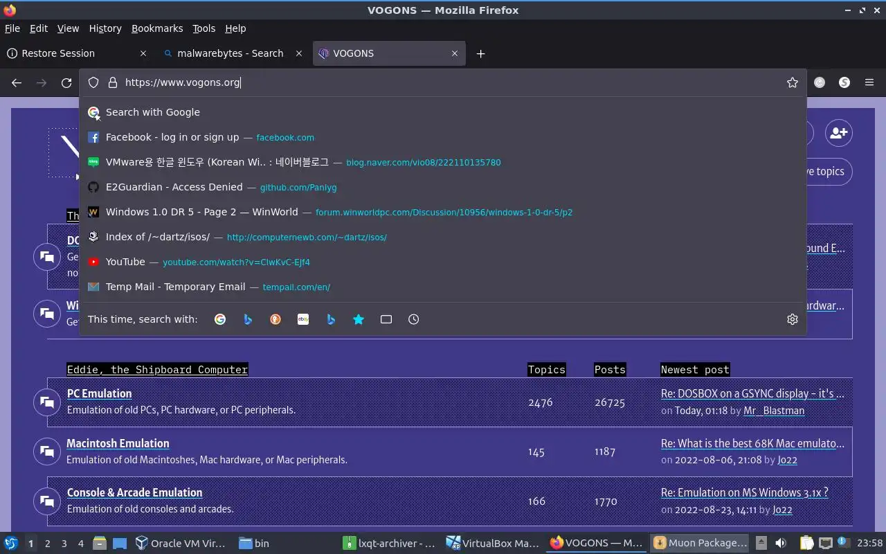
Task: Close the malwarebytes - Search tab
Action: pos(300,53)
